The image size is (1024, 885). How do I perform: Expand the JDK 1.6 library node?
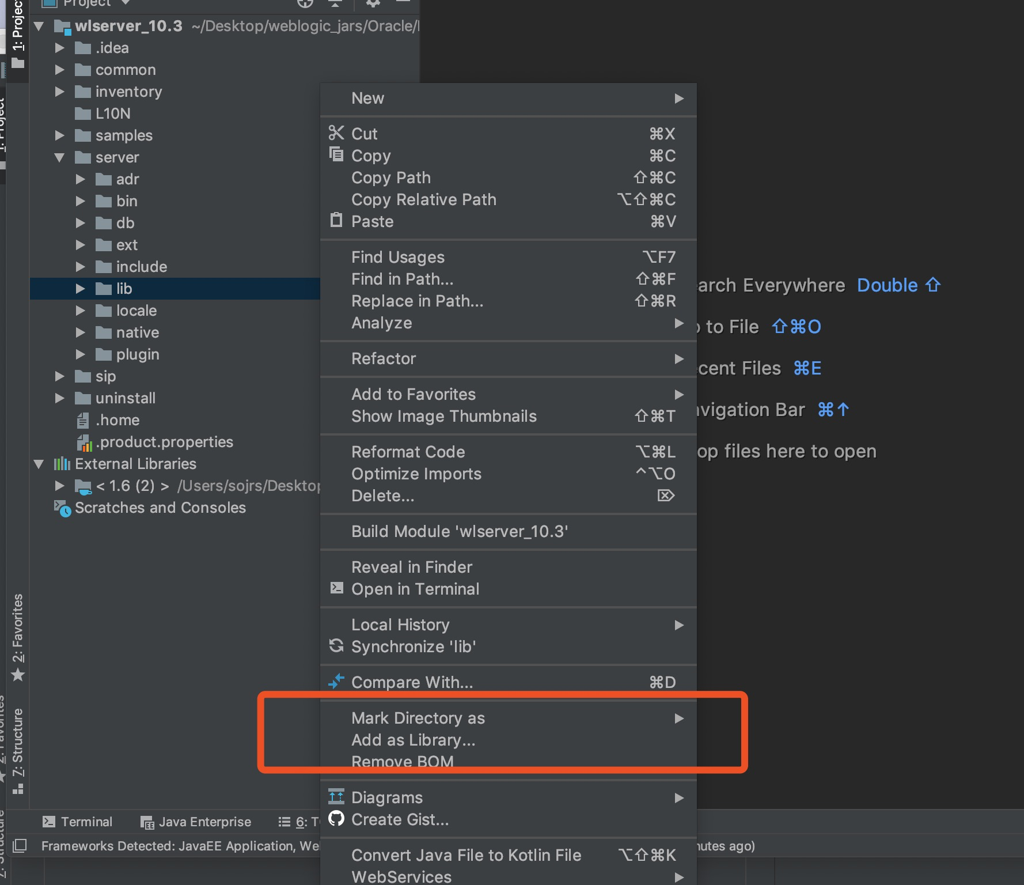[59, 486]
